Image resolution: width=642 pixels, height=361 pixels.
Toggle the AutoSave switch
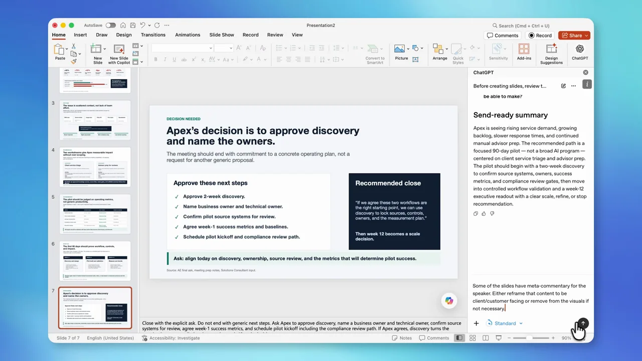(110, 25)
